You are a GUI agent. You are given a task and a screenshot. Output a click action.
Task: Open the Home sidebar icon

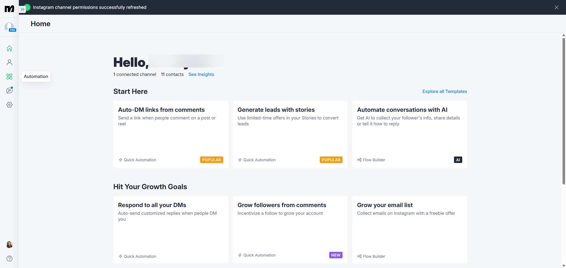pyautogui.click(x=9, y=48)
